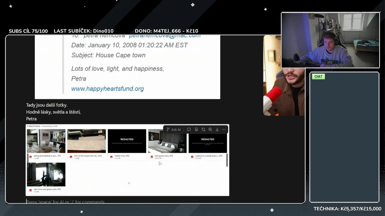Select the crop image icon
The width and height of the screenshot is (385, 216).
[203, 130]
